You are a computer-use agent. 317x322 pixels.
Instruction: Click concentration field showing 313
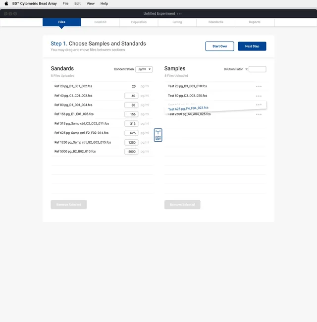coord(131,124)
